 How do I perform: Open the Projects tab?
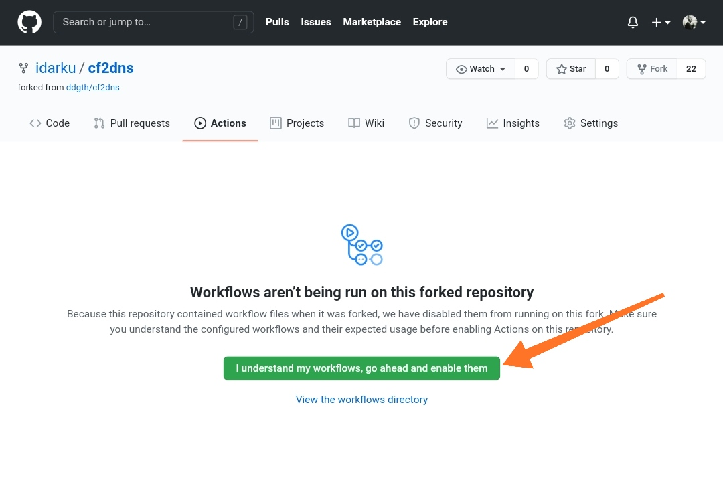pyautogui.click(x=297, y=123)
